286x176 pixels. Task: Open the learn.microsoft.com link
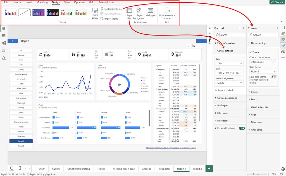pyautogui.click(x=171, y=148)
